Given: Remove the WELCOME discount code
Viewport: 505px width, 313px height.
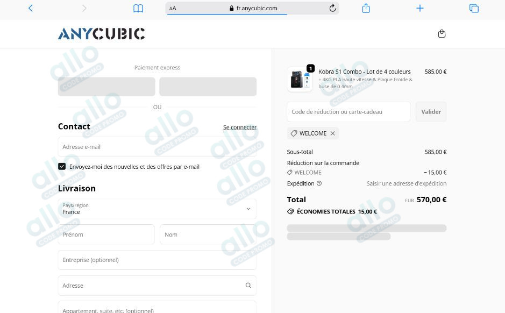Looking at the screenshot, I should coord(332,133).
